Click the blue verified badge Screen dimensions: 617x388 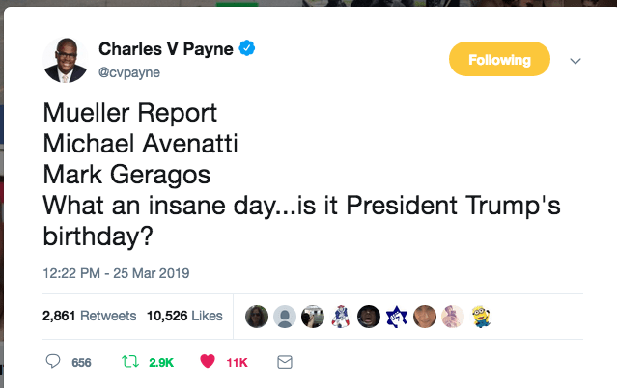tap(247, 47)
